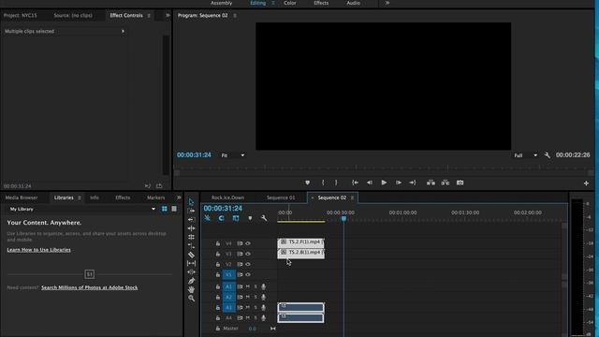Image resolution: width=599 pixels, height=337 pixels.
Task: Hide track V3 with eye icon
Action: click(248, 254)
